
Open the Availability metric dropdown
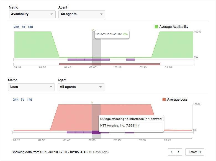32,14
